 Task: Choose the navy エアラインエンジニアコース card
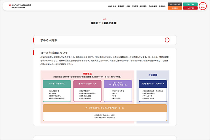coord(153,84)
